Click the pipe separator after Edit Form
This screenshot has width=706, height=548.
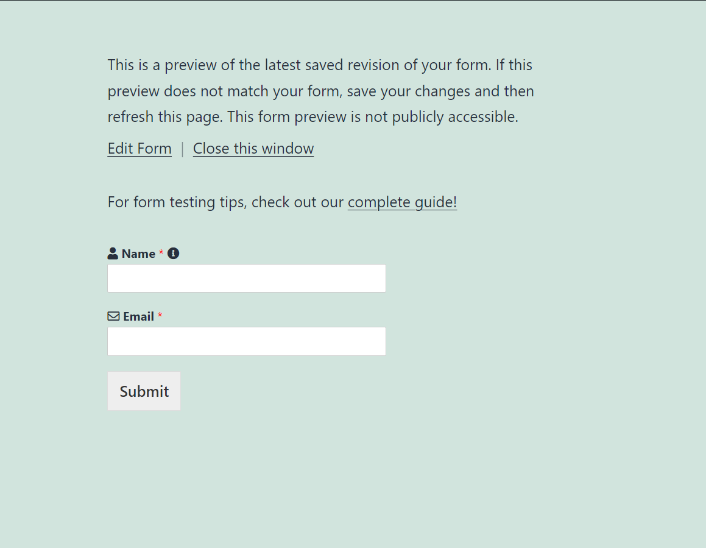pos(182,149)
